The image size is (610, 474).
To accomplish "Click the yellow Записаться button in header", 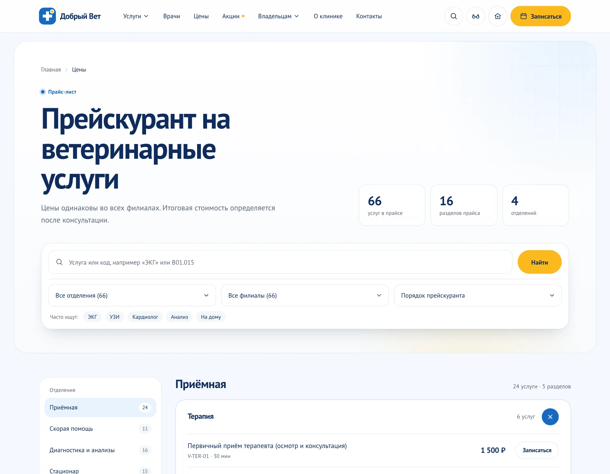I will coord(541,16).
